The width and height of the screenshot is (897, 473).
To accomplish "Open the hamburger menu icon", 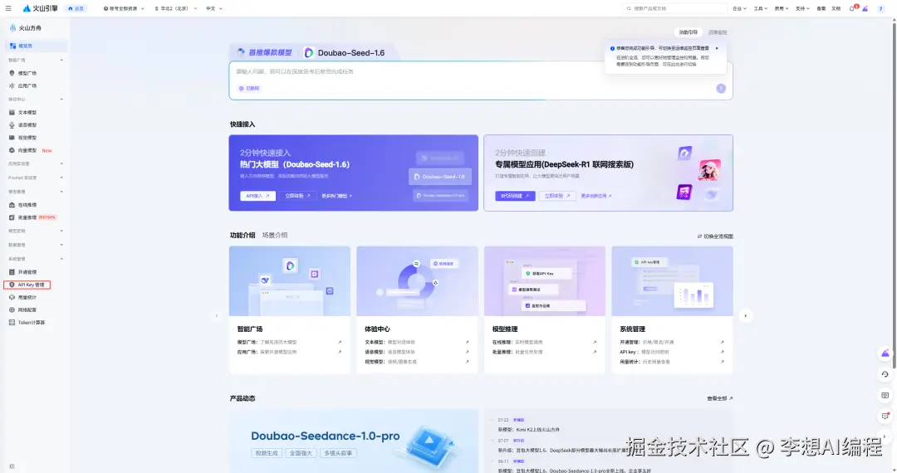I will coord(8,8).
